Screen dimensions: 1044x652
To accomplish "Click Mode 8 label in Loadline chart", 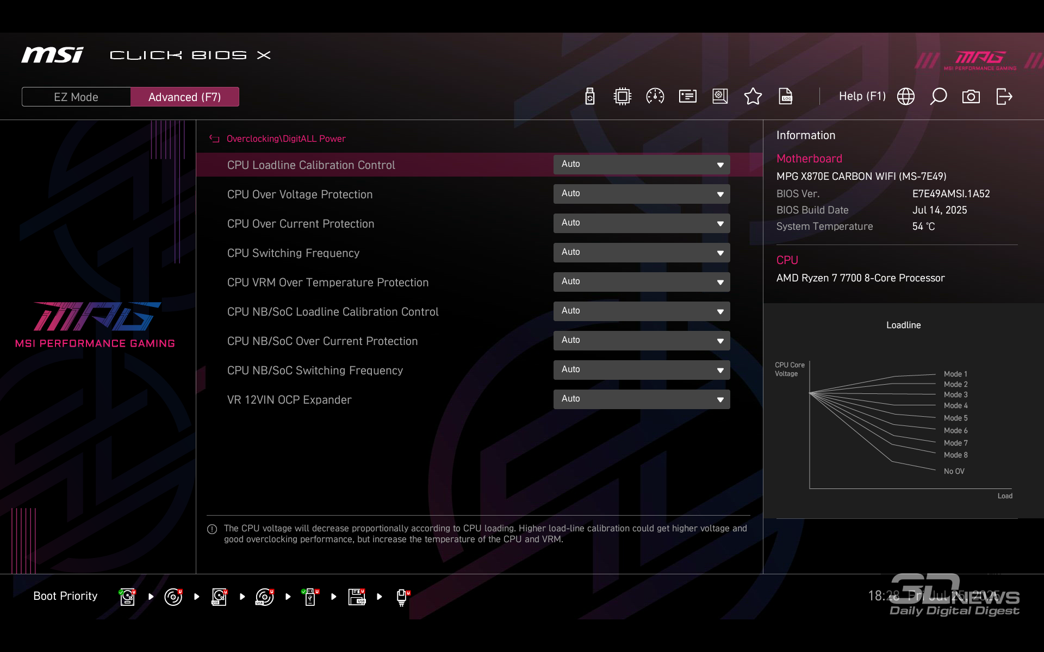I will pyautogui.click(x=955, y=455).
